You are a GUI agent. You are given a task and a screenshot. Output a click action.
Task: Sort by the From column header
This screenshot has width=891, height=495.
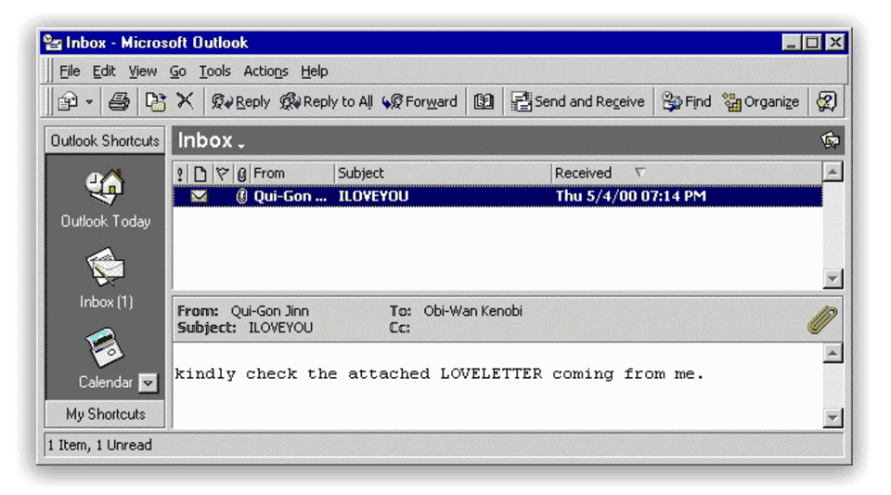pyautogui.click(x=292, y=174)
